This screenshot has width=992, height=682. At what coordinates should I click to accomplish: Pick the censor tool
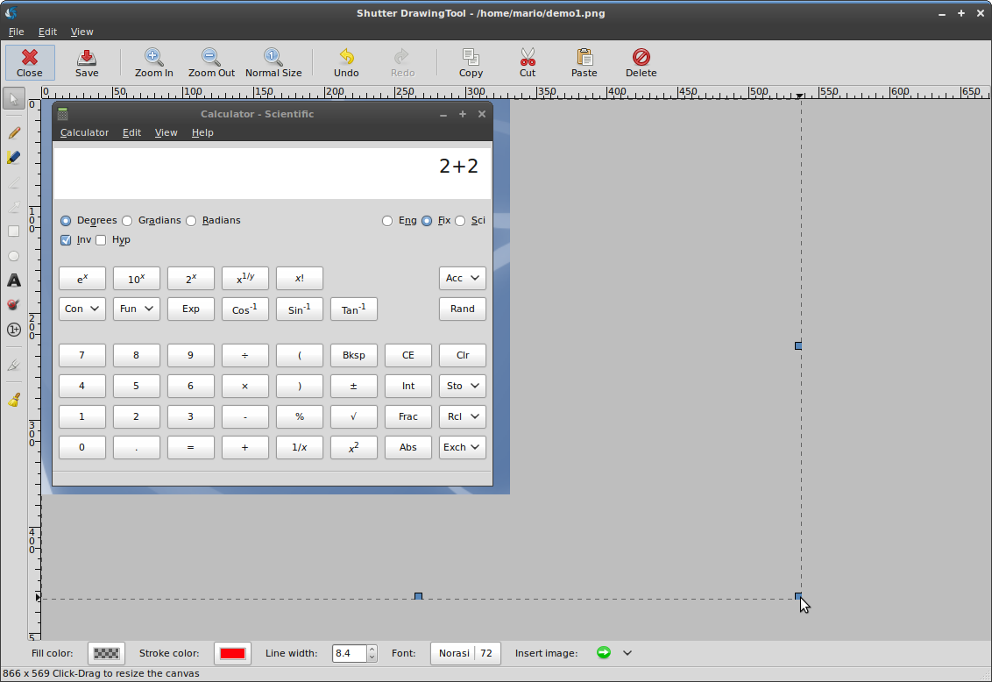click(13, 305)
